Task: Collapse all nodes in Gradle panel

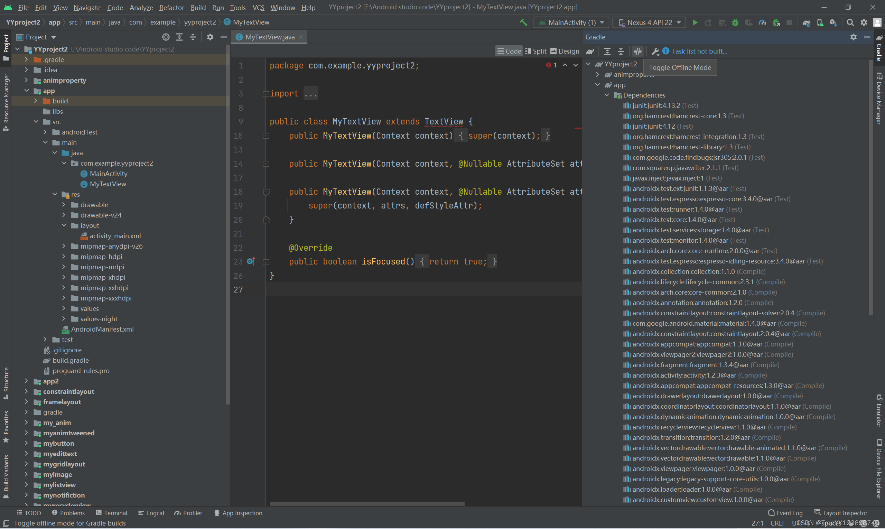Action: point(621,51)
